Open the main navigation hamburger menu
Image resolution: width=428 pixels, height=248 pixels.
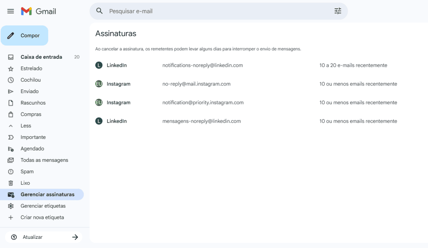(x=10, y=11)
